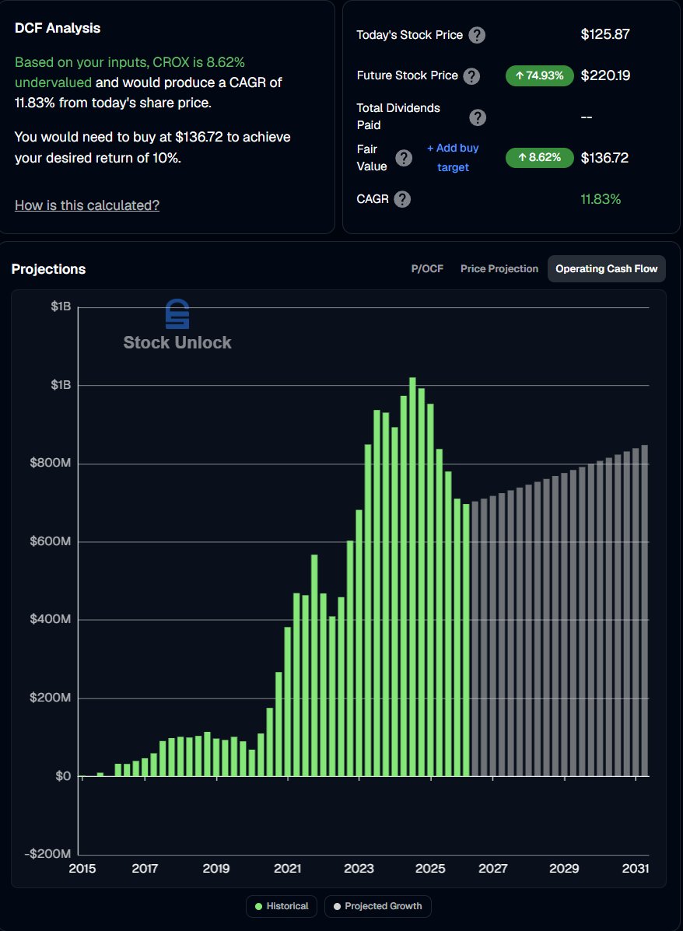The height and width of the screenshot is (931, 683).
Task: Click the Total Dividends Paid '--' value
Action: point(587,117)
